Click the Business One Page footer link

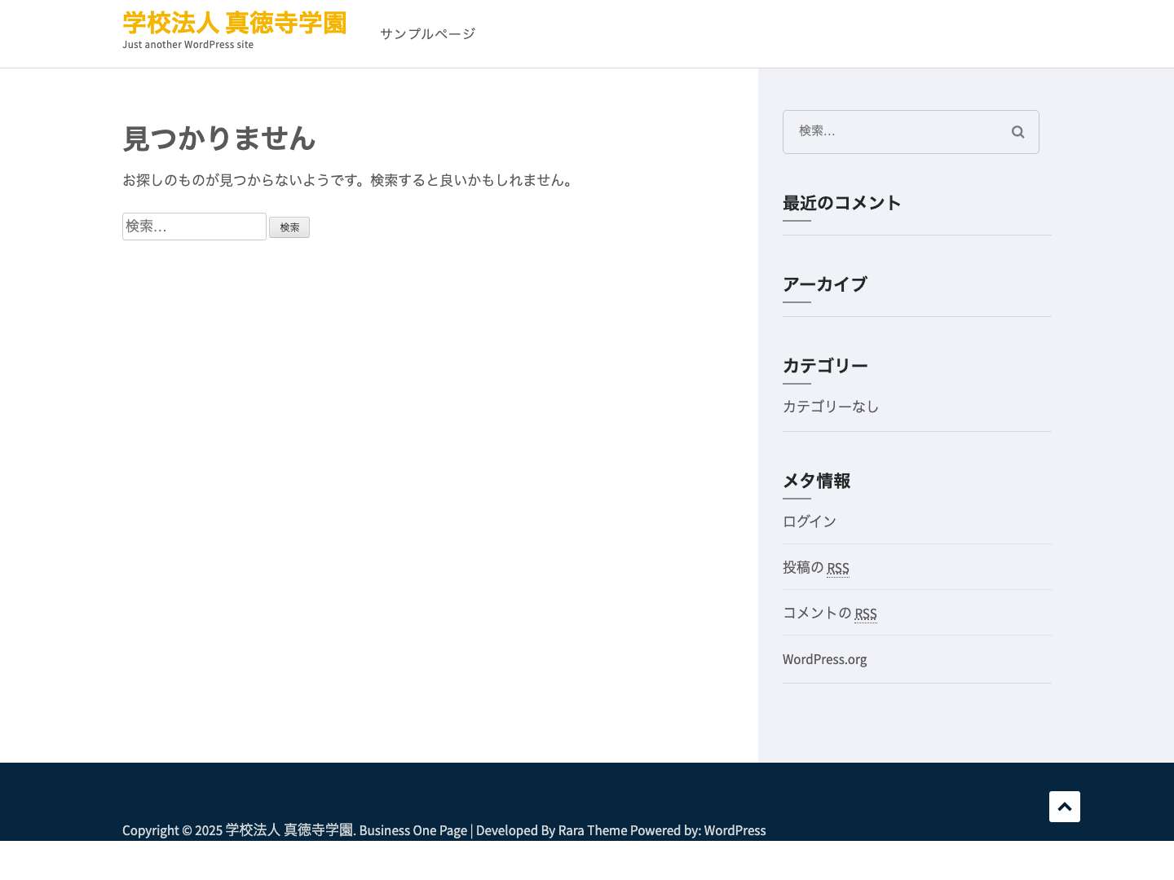413,829
